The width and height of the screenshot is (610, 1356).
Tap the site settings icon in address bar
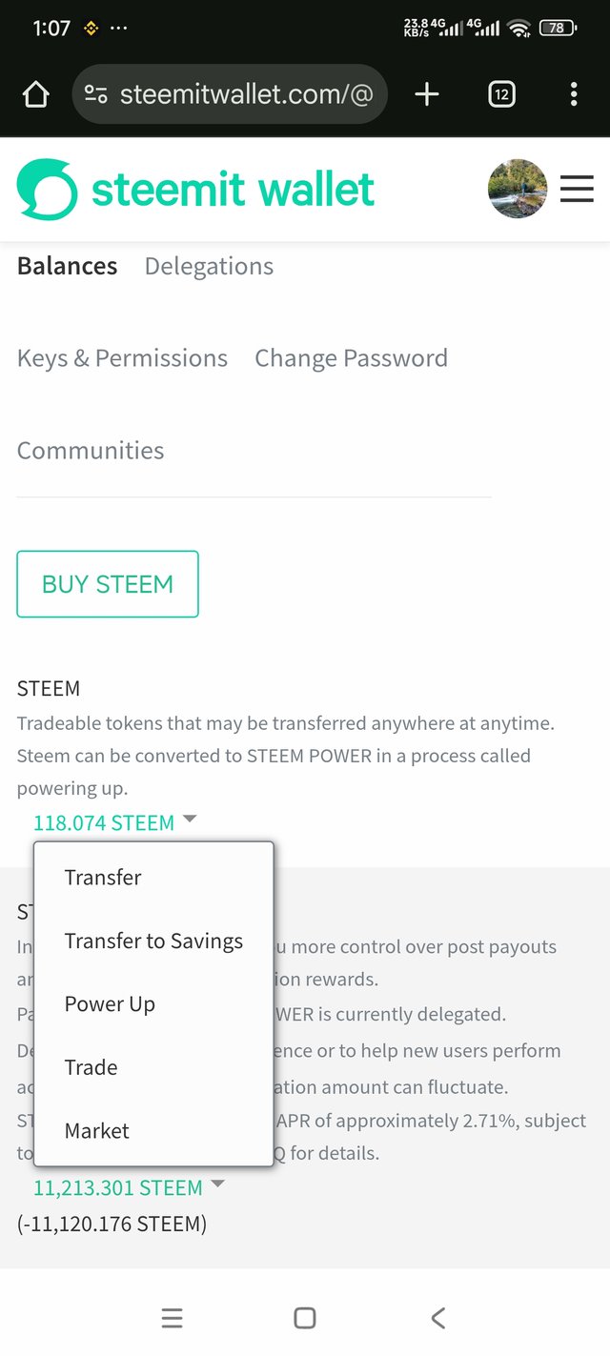click(95, 94)
